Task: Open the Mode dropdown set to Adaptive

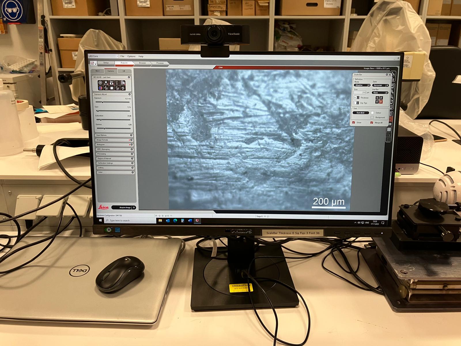Action: coord(362,85)
